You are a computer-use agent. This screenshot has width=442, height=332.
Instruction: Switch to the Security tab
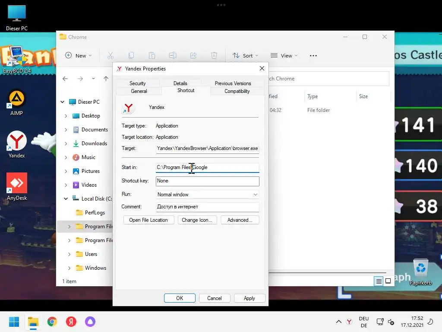tap(138, 83)
